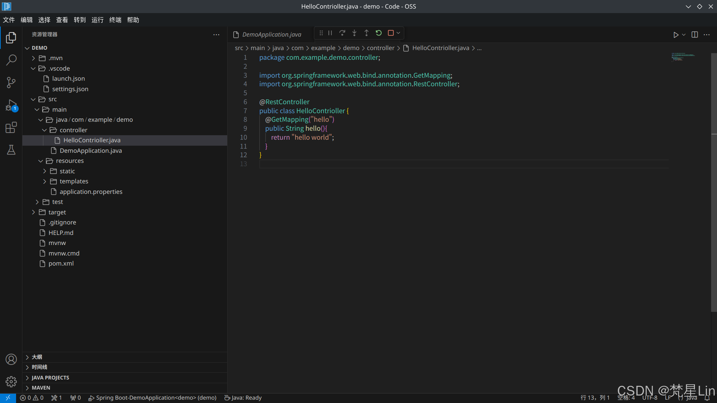Select the Run and Debug icon
Screen dimensions: 717x403
click(11, 106)
